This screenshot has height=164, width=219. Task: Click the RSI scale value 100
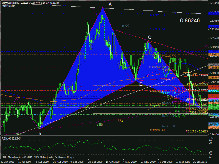[211, 138]
